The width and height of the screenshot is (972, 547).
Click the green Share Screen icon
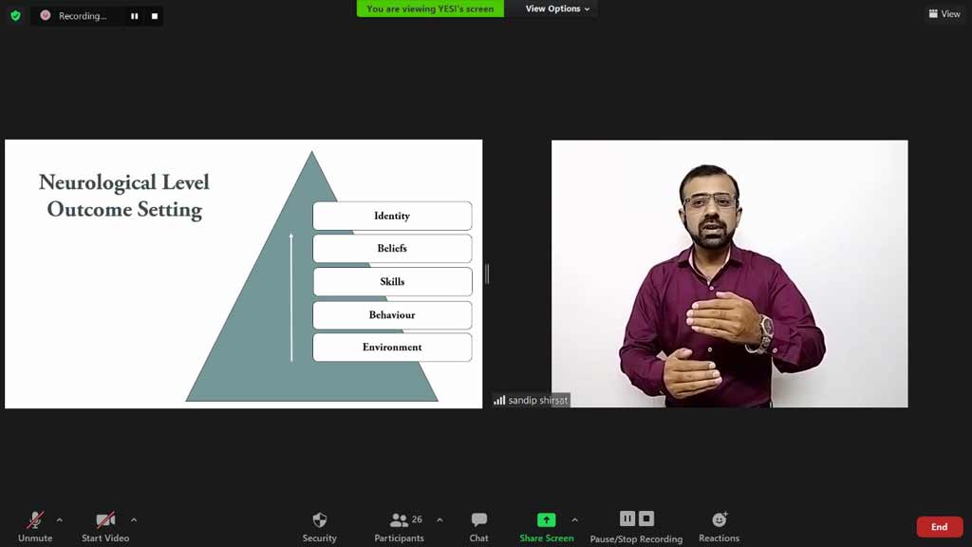tap(547, 519)
